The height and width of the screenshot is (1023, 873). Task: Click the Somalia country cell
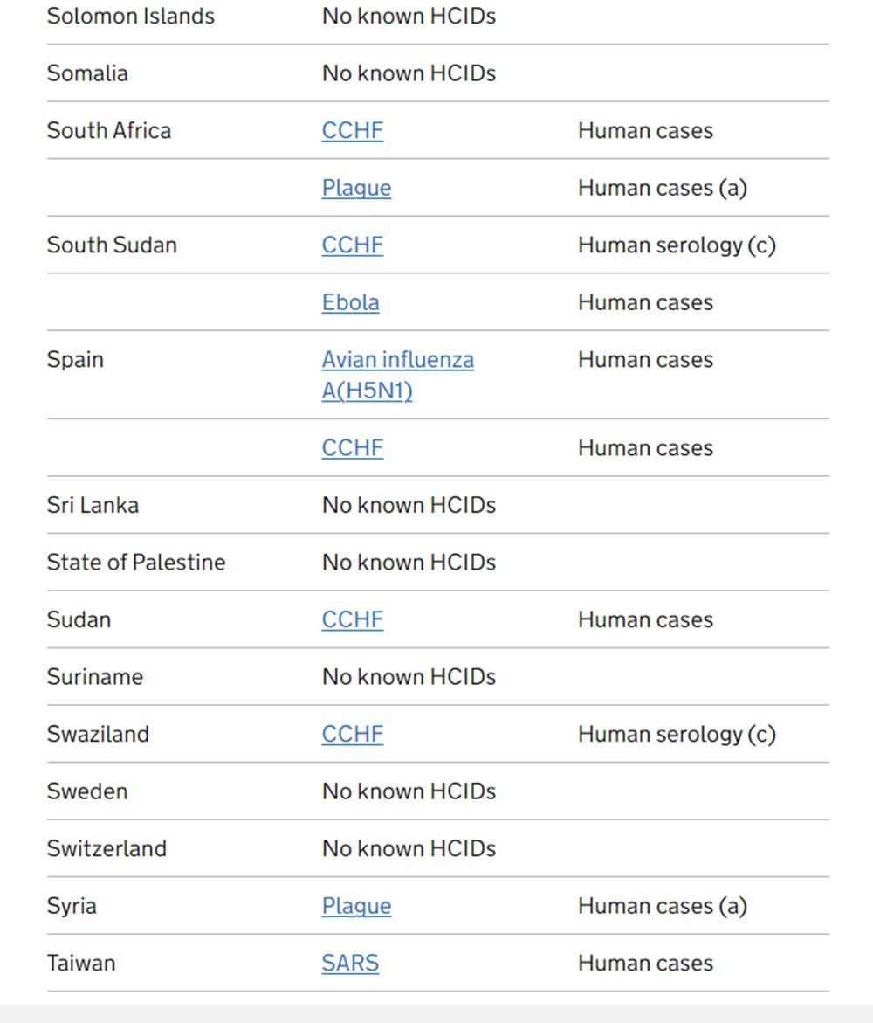tap(87, 73)
